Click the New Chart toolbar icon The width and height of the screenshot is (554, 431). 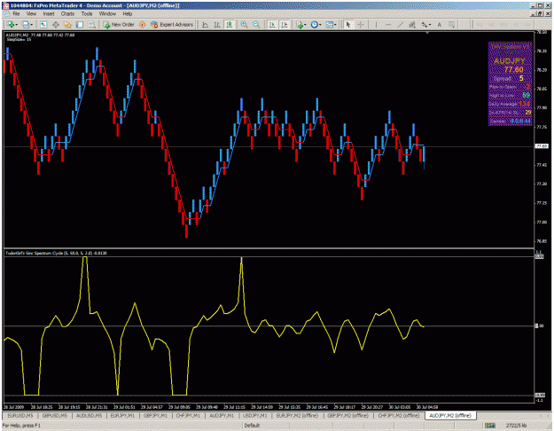[11, 25]
